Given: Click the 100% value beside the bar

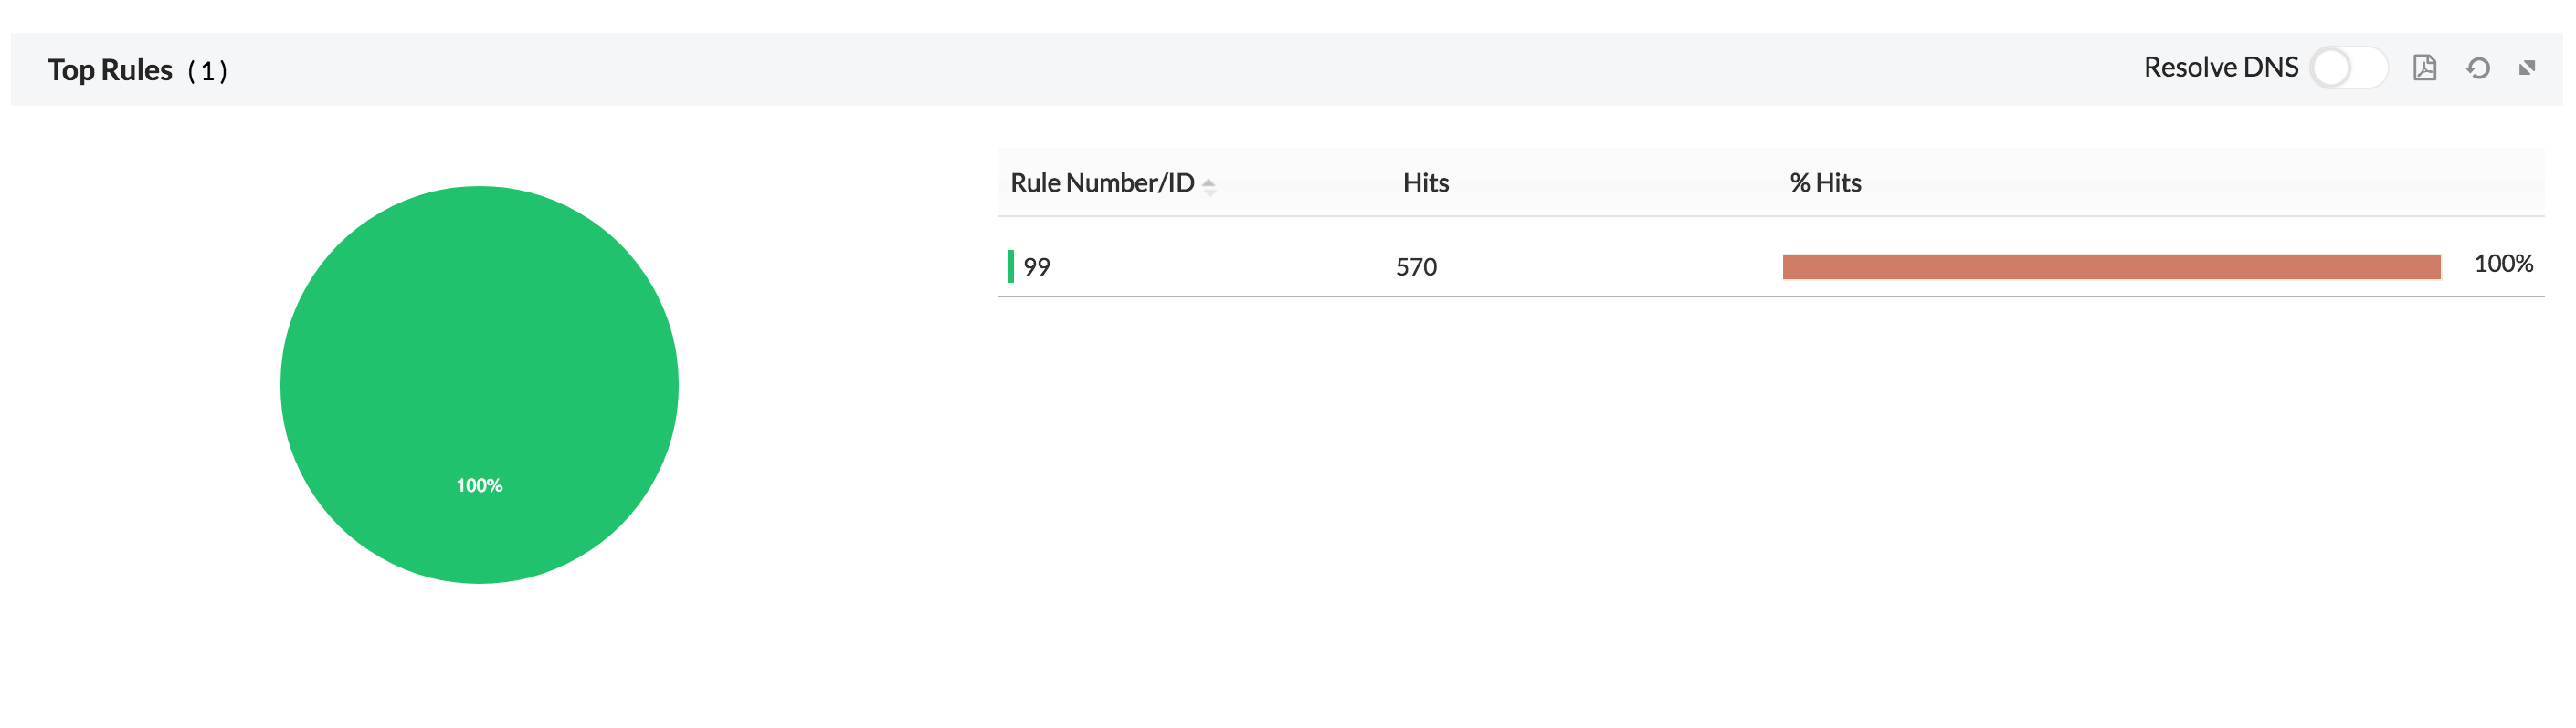Looking at the screenshot, I should pos(2503,264).
